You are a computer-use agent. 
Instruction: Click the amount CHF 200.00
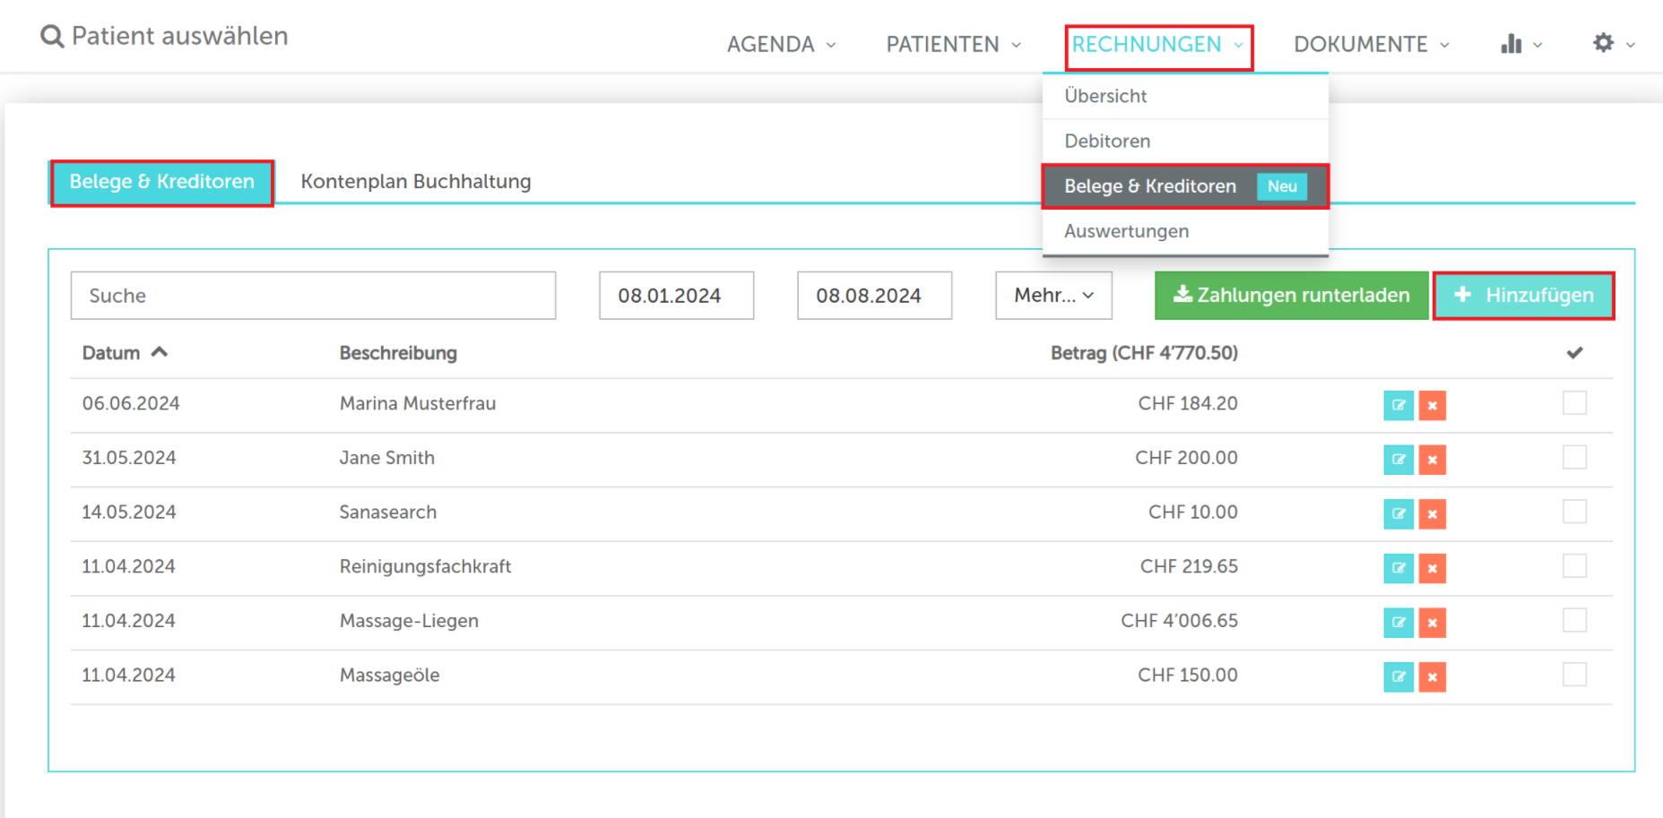point(1186,458)
